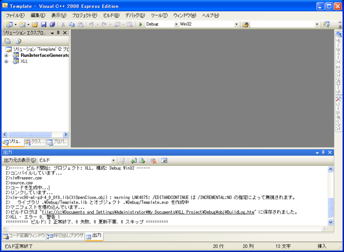Open the ファイル(F) menu
The width and height of the screenshot is (344, 252).
(15, 15)
